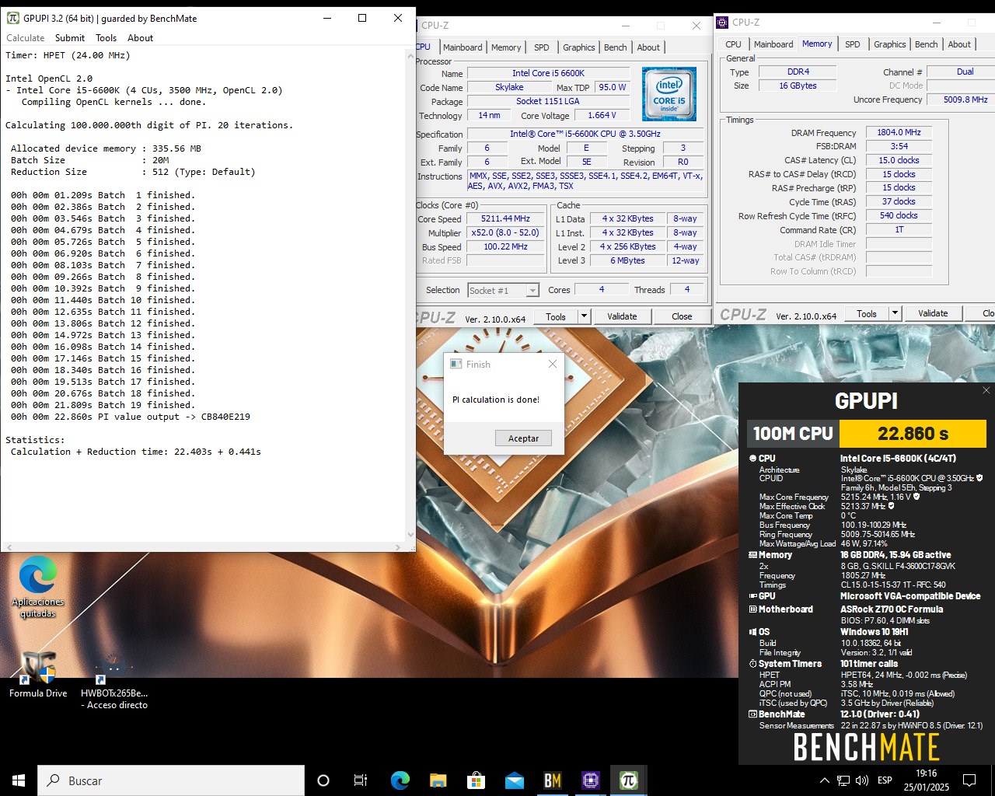This screenshot has width=995, height=796.
Task: Switch to Memory tab in left CPU-Z window
Action: coord(506,47)
